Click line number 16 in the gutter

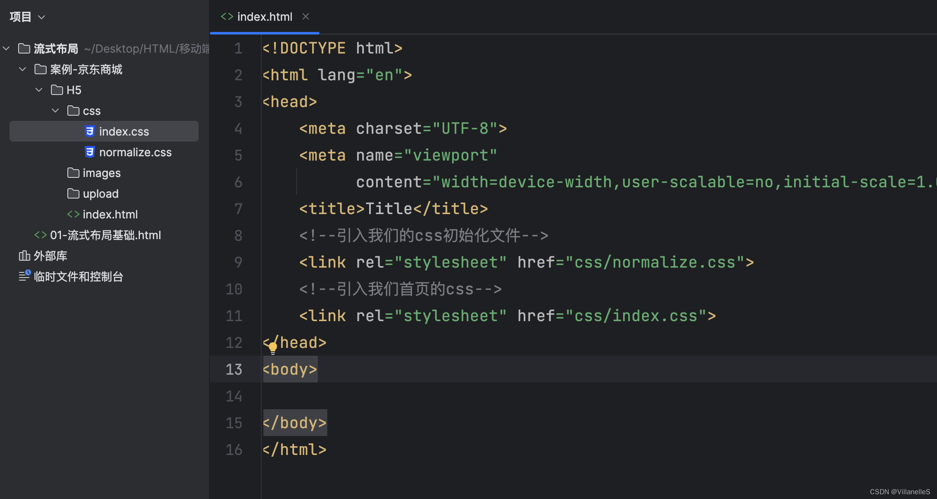pos(234,449)
